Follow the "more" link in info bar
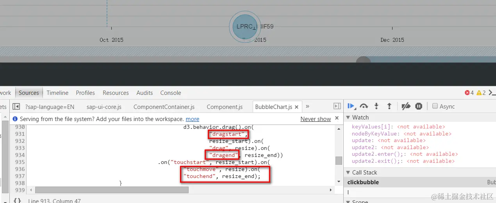This screenshot has height=203, width=496. (x=193, y=119)
